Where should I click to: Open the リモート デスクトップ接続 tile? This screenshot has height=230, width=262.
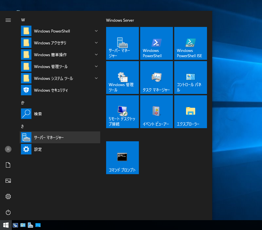click(122, 112)
